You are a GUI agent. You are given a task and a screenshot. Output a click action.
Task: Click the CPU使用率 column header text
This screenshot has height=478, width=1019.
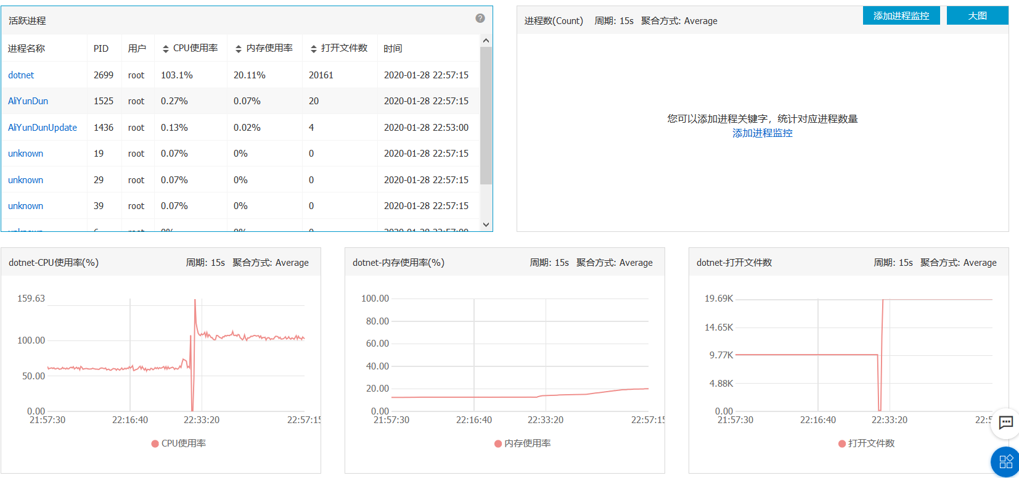point(195,48)
